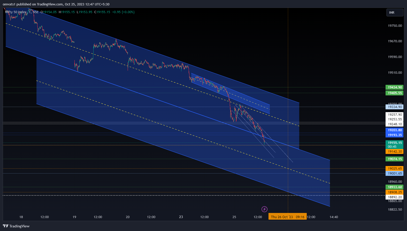Click the light blue 19001.65 price label
Viewport: 407px width, 231px height.
pos(394,174)
